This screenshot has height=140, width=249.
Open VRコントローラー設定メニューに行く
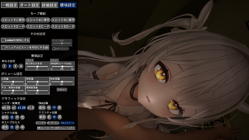click(56, 128)
